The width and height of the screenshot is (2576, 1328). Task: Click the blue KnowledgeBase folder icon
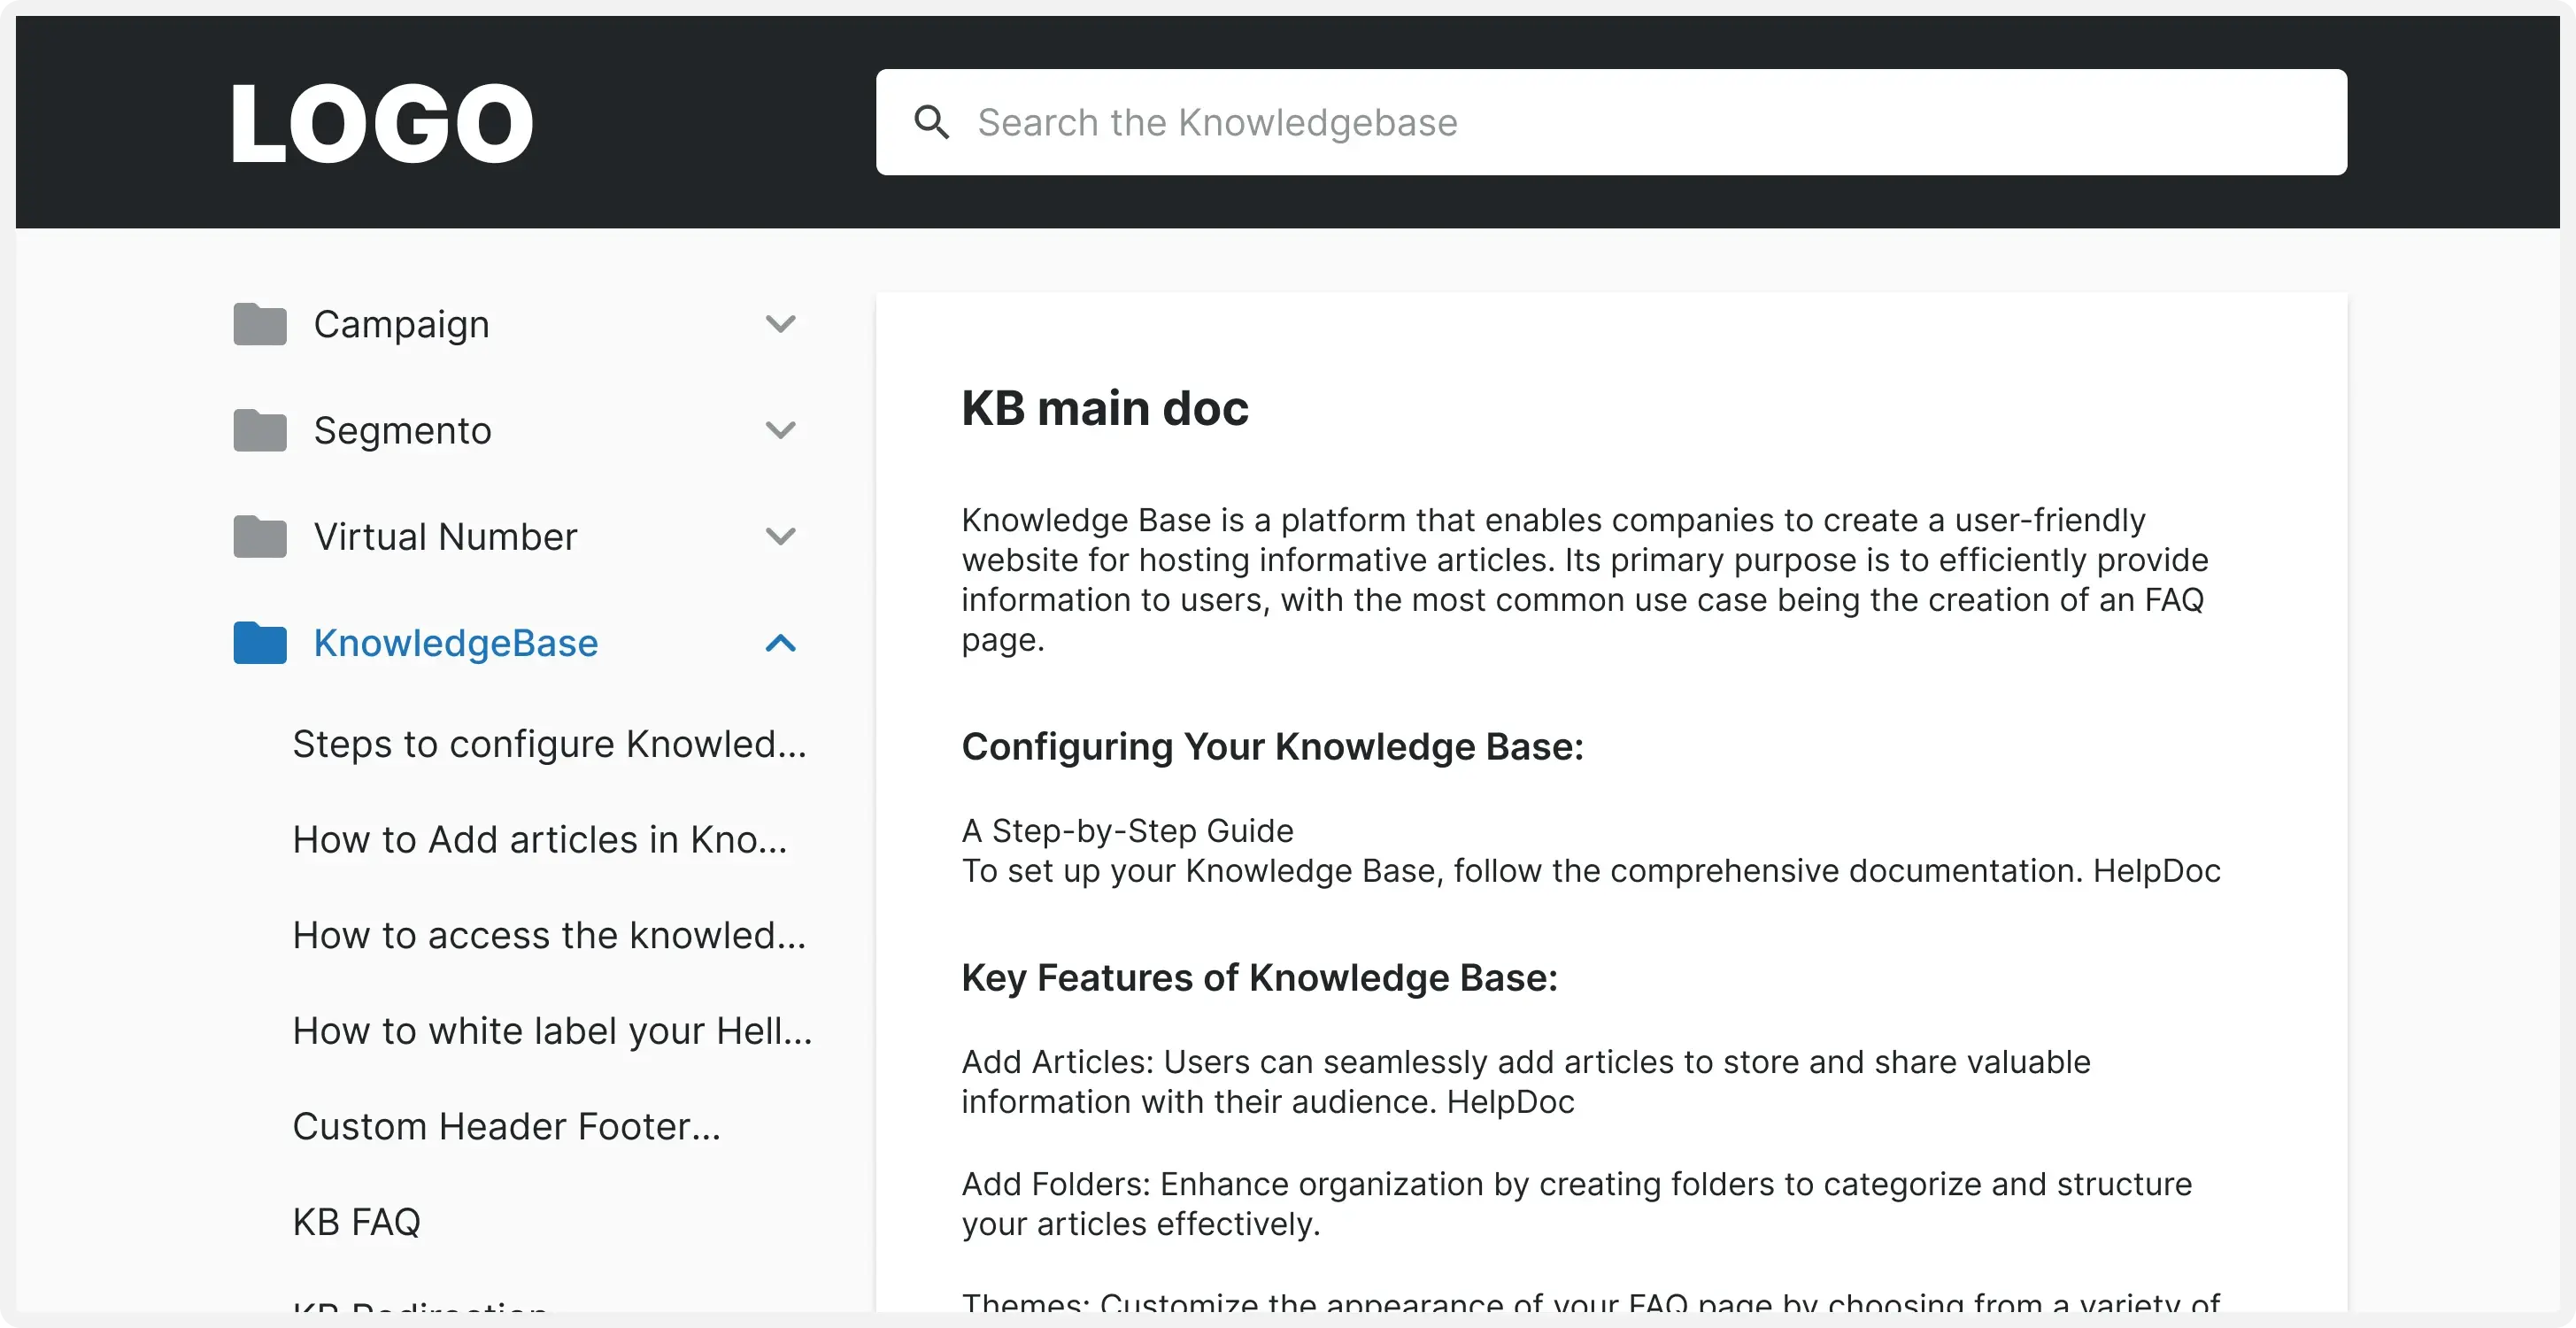[260, 642]
